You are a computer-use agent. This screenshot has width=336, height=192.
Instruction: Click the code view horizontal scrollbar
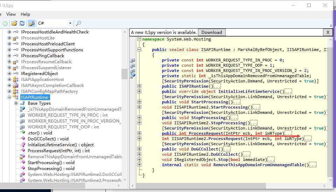201,186
